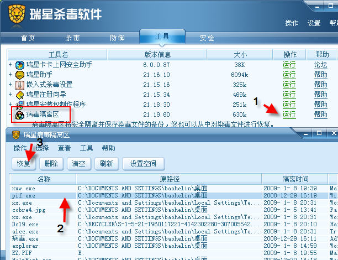Click the 刷新 button

tap(106, 164)
